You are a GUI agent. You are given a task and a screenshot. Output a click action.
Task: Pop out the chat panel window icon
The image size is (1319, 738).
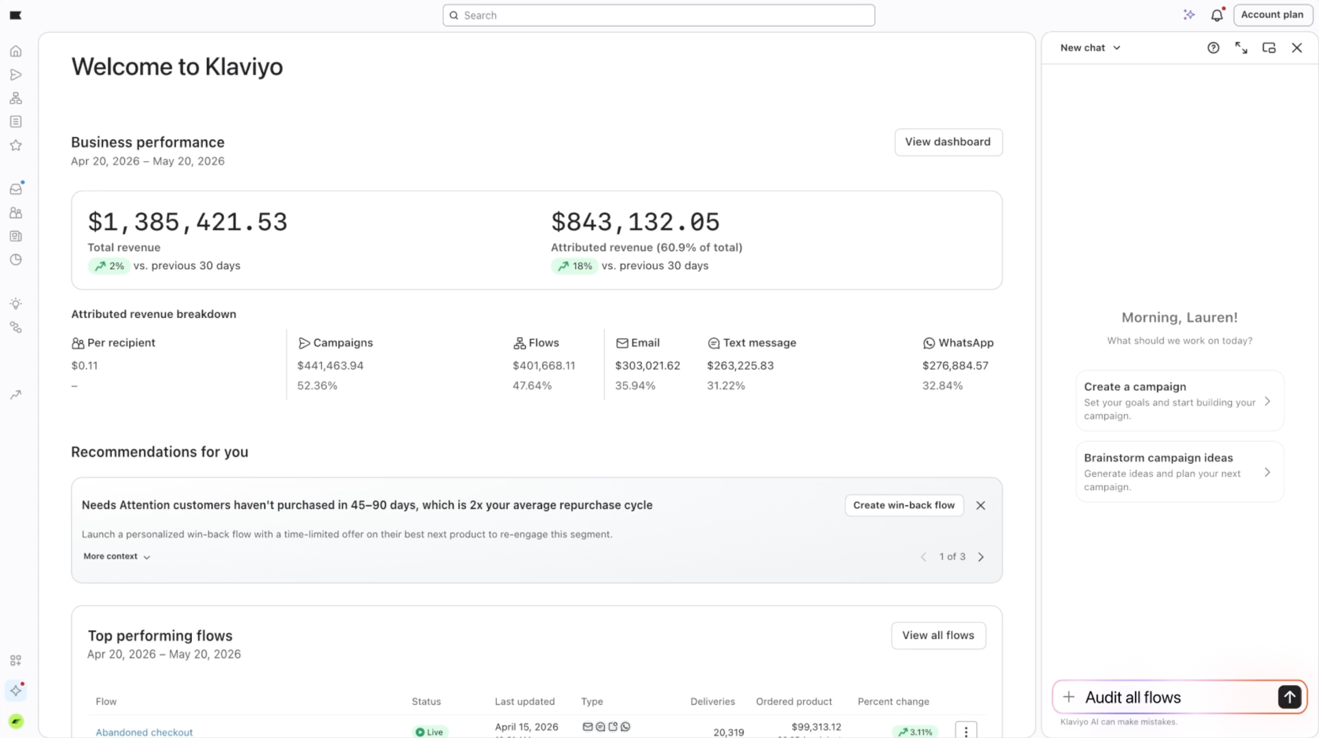(1269, 48)
